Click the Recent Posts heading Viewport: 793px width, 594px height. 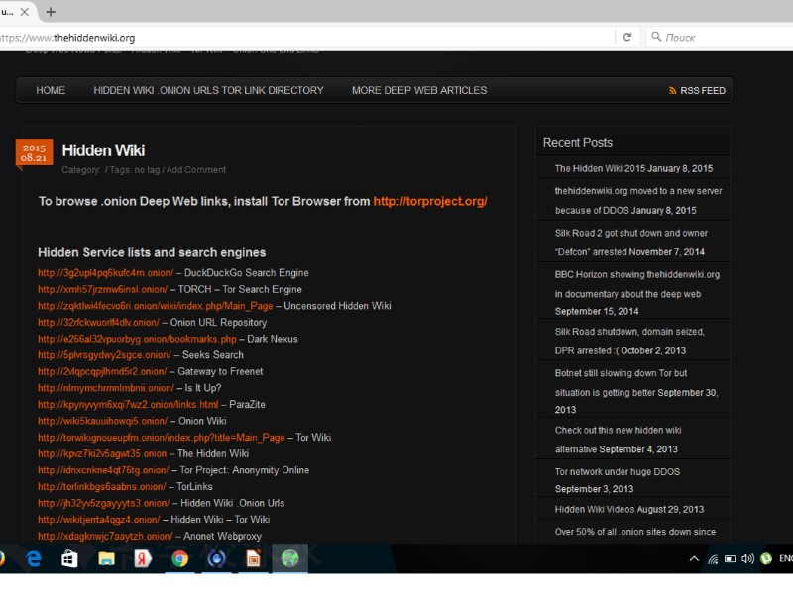[x=578, y=143]
